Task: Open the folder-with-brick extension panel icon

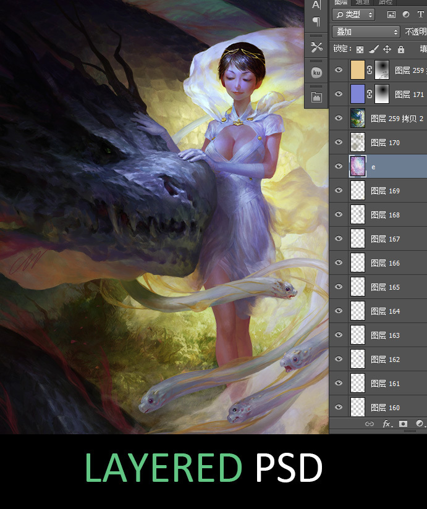Action: [x=316, y=97]
